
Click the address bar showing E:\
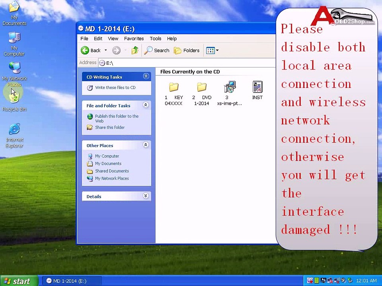(187, 63)
